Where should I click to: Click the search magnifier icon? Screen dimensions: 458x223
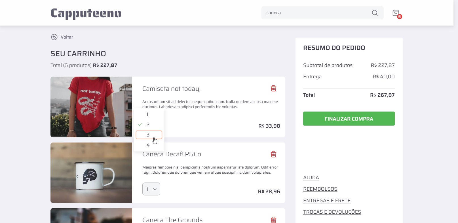tap(375, 13)
